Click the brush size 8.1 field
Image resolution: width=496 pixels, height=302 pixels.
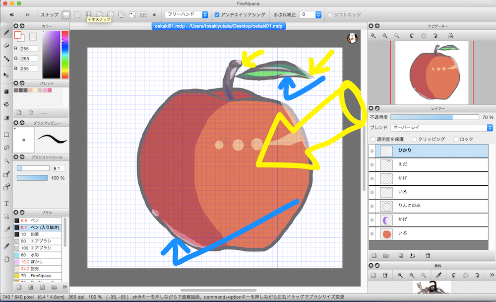coord(59,168)
